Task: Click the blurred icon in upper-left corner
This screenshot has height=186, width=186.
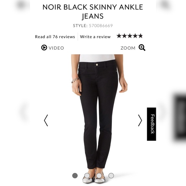Action: coord(21,5)
